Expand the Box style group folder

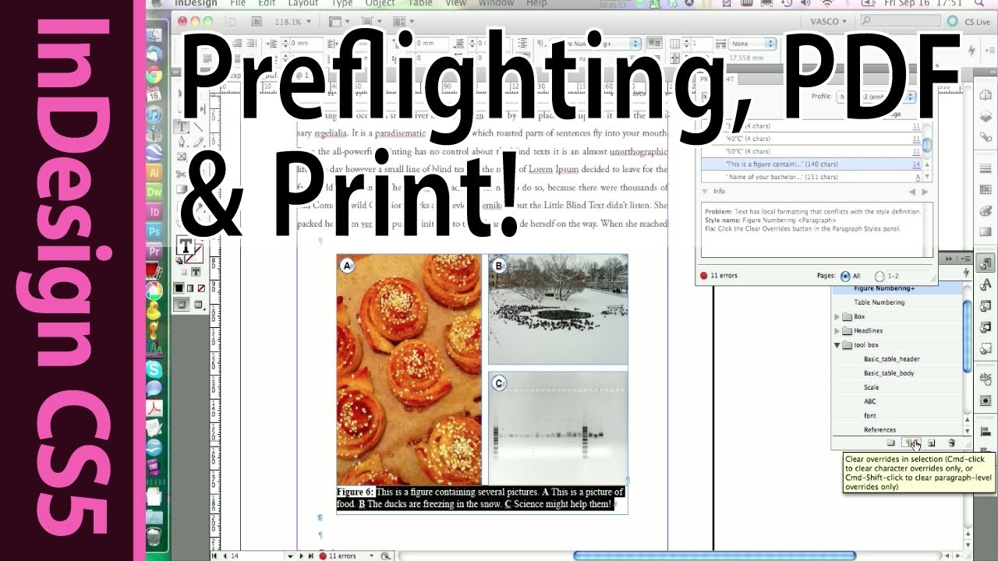(x=838, y=317)
